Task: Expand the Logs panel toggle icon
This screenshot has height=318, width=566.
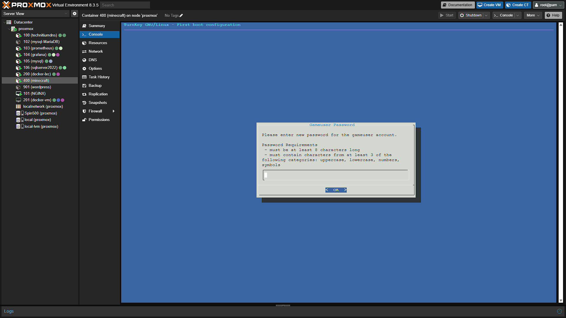Action: (559, 312)
